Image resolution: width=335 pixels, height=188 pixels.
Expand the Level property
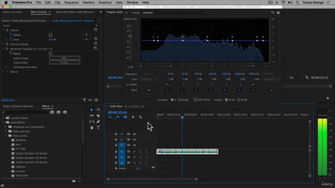[x=6, y=39]
